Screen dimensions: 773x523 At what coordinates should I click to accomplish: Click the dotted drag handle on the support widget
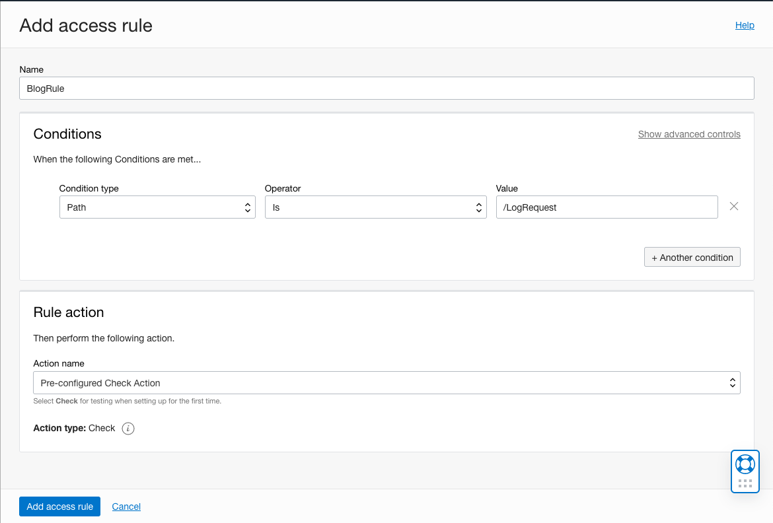[745, 484]
